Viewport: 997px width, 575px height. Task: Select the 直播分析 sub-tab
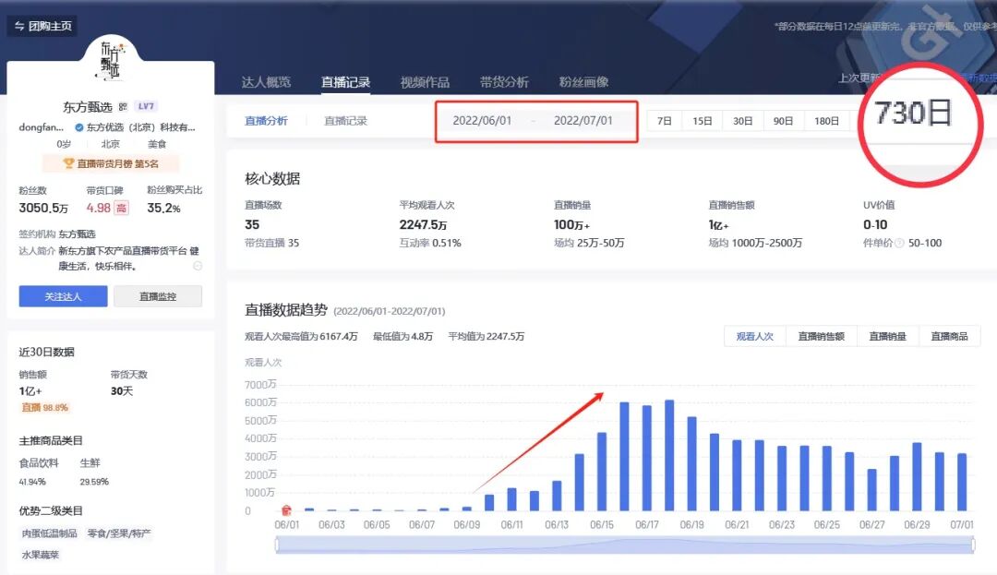[x=266, y=121]
